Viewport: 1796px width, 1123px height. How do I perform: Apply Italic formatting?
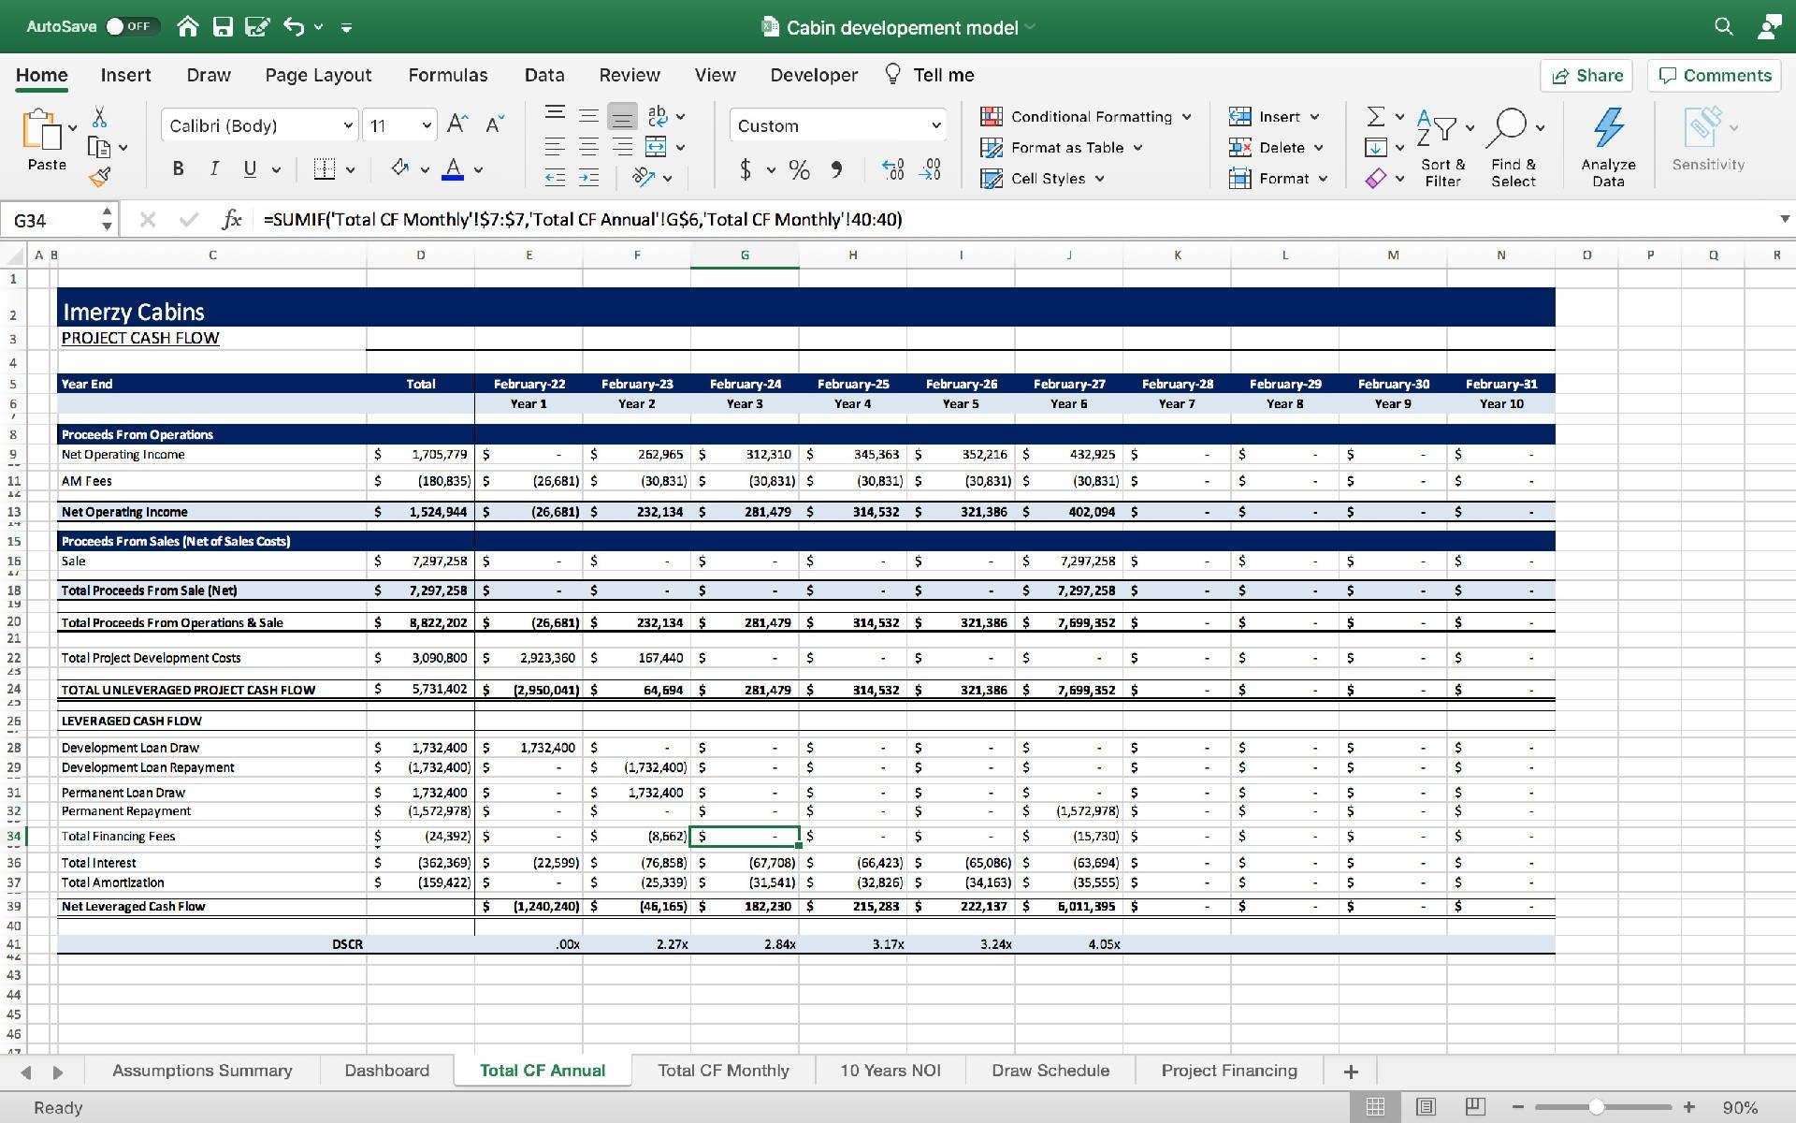point(214,168)
